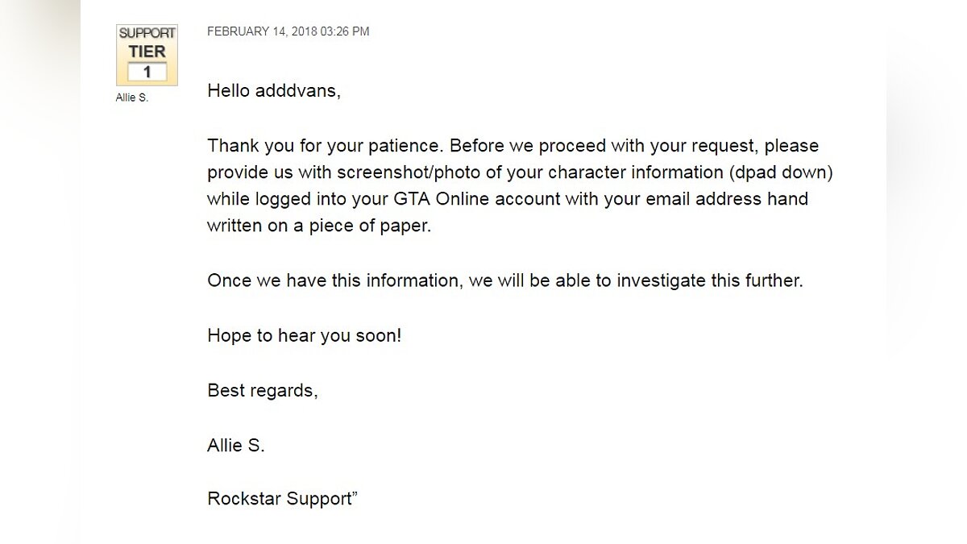Click the word TIER in the avatar badge
Image resolution: width=967 pixels, height=544 pixels.
(x=147, y=50)
